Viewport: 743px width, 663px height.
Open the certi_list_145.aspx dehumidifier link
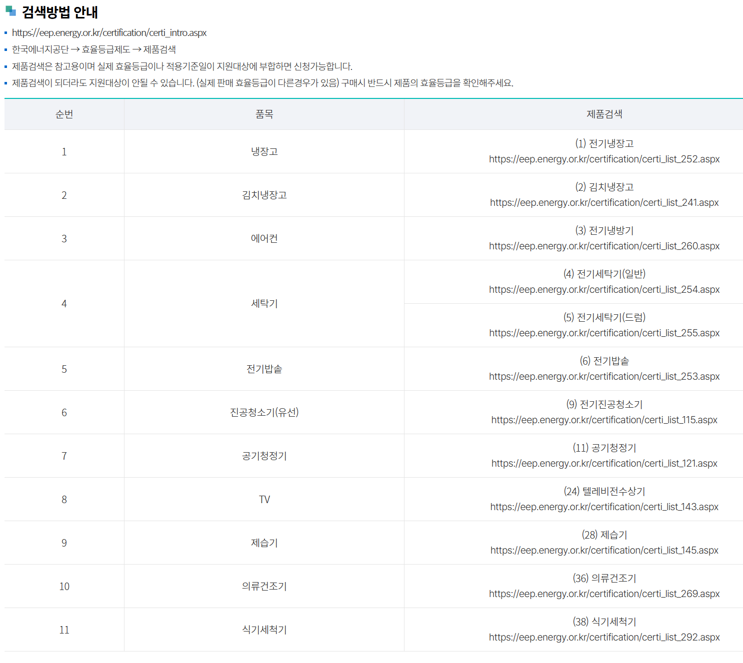click(x=604, y=550)
